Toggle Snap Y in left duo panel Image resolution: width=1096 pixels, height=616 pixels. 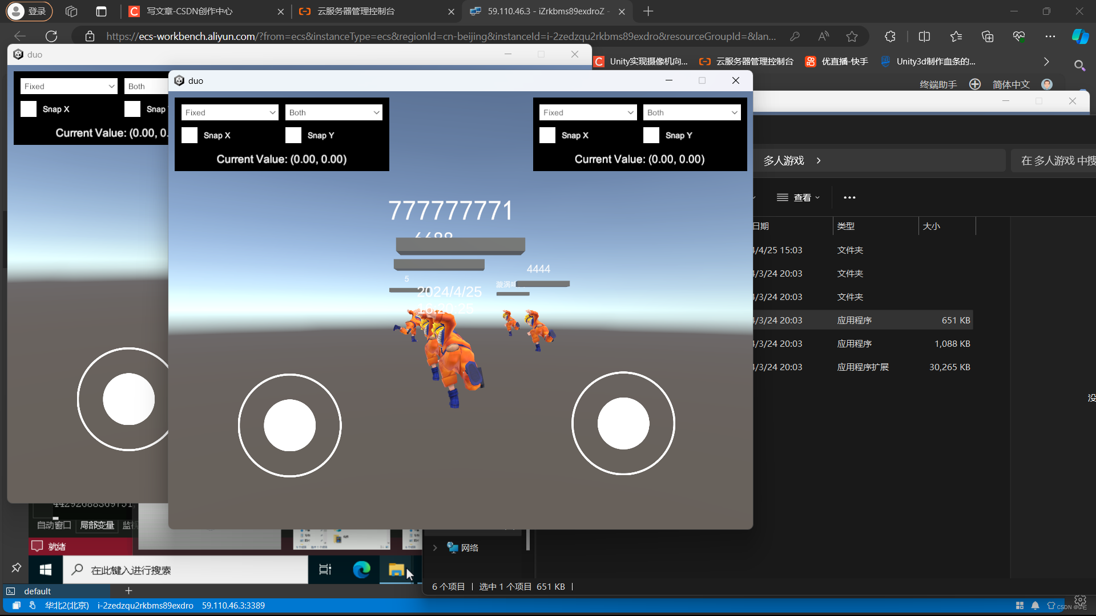(x=293, y=135)
